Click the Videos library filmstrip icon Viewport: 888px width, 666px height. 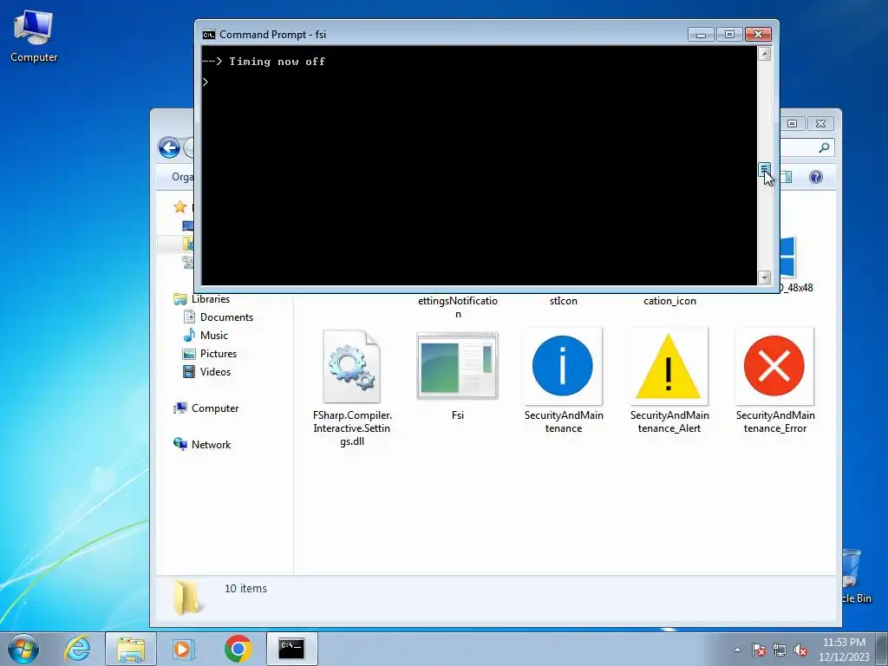pyautogui.click(x=189, y=372)
